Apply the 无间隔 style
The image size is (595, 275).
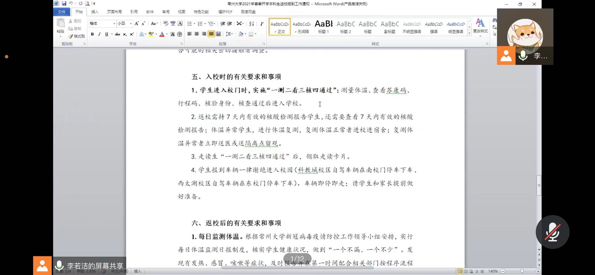302,26
